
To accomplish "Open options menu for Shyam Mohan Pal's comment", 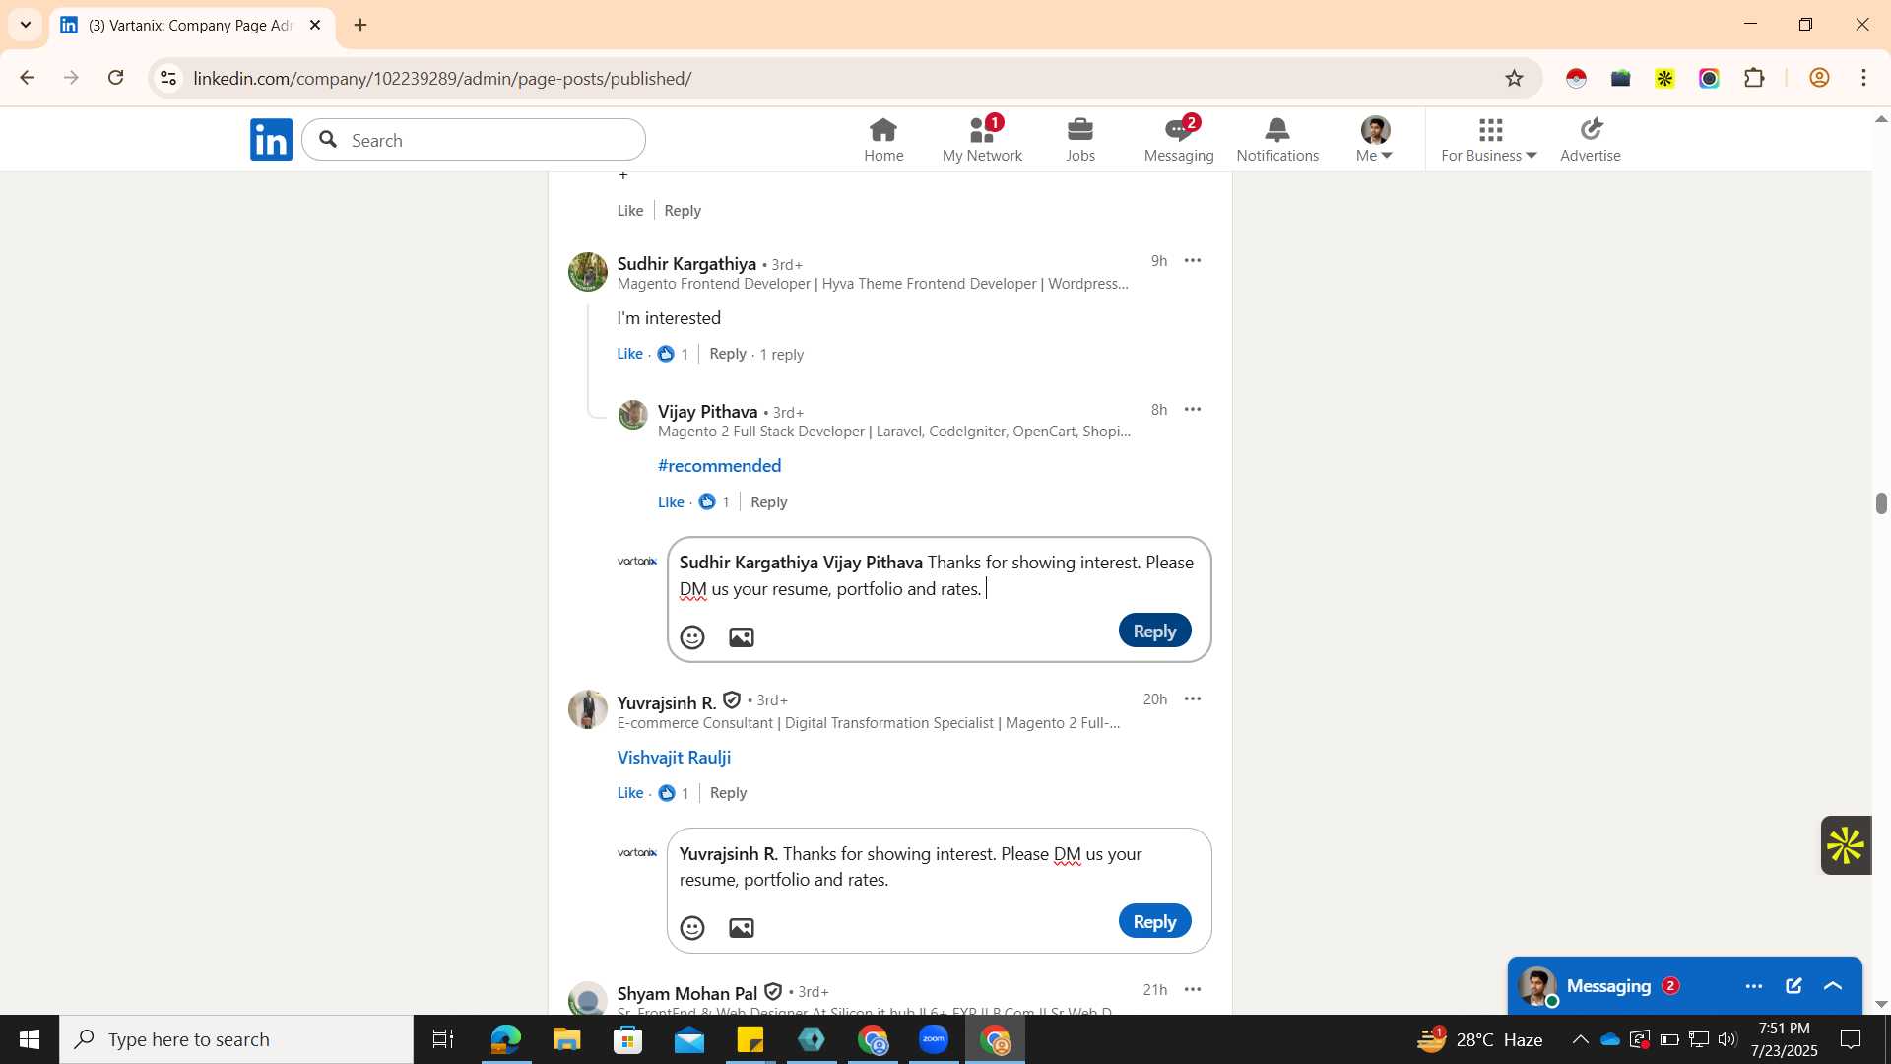I will 1193,989.
